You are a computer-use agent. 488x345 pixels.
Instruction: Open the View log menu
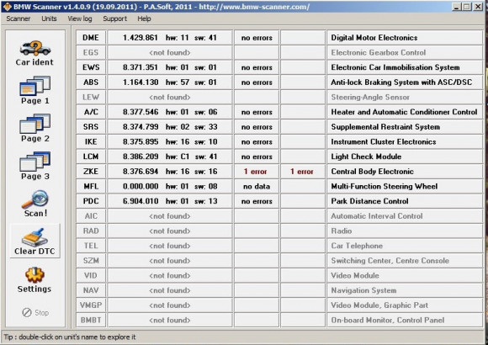80,19
